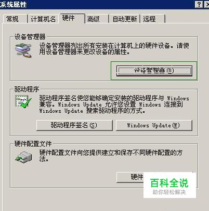Click the 设备管理器 group description text

[x=114, y=49]
